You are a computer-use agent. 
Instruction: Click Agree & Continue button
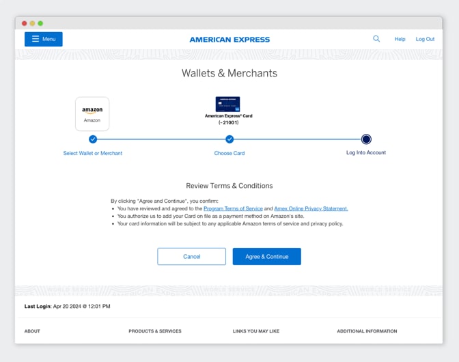(x=266, y=256)
